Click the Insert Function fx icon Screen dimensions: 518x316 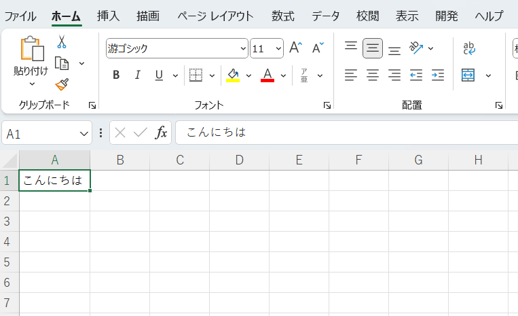pyautogui.click(x=161, y=133)
